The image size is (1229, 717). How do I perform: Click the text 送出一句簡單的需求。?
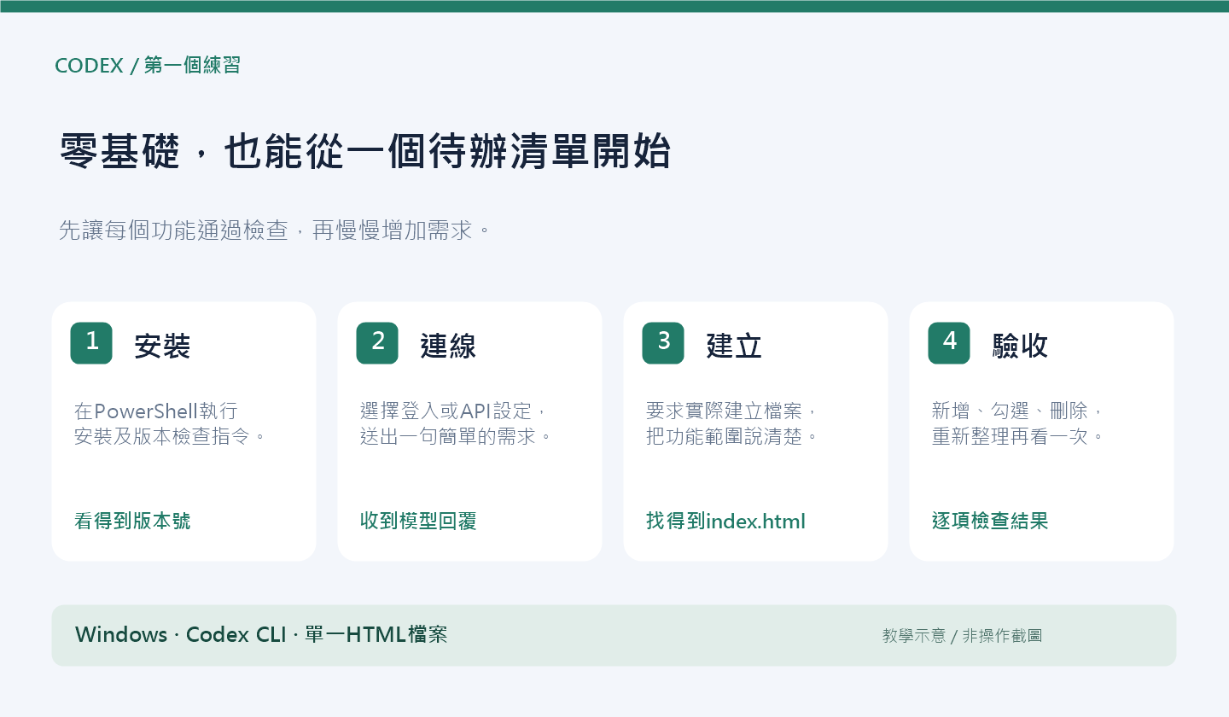457,436
